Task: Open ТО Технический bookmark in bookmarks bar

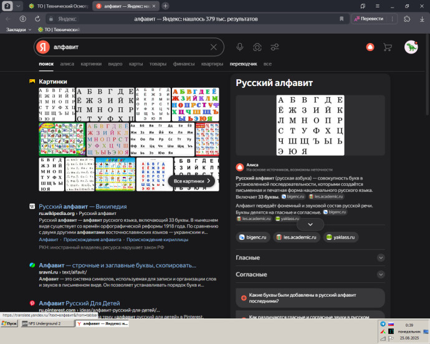Action: [59, 29]
